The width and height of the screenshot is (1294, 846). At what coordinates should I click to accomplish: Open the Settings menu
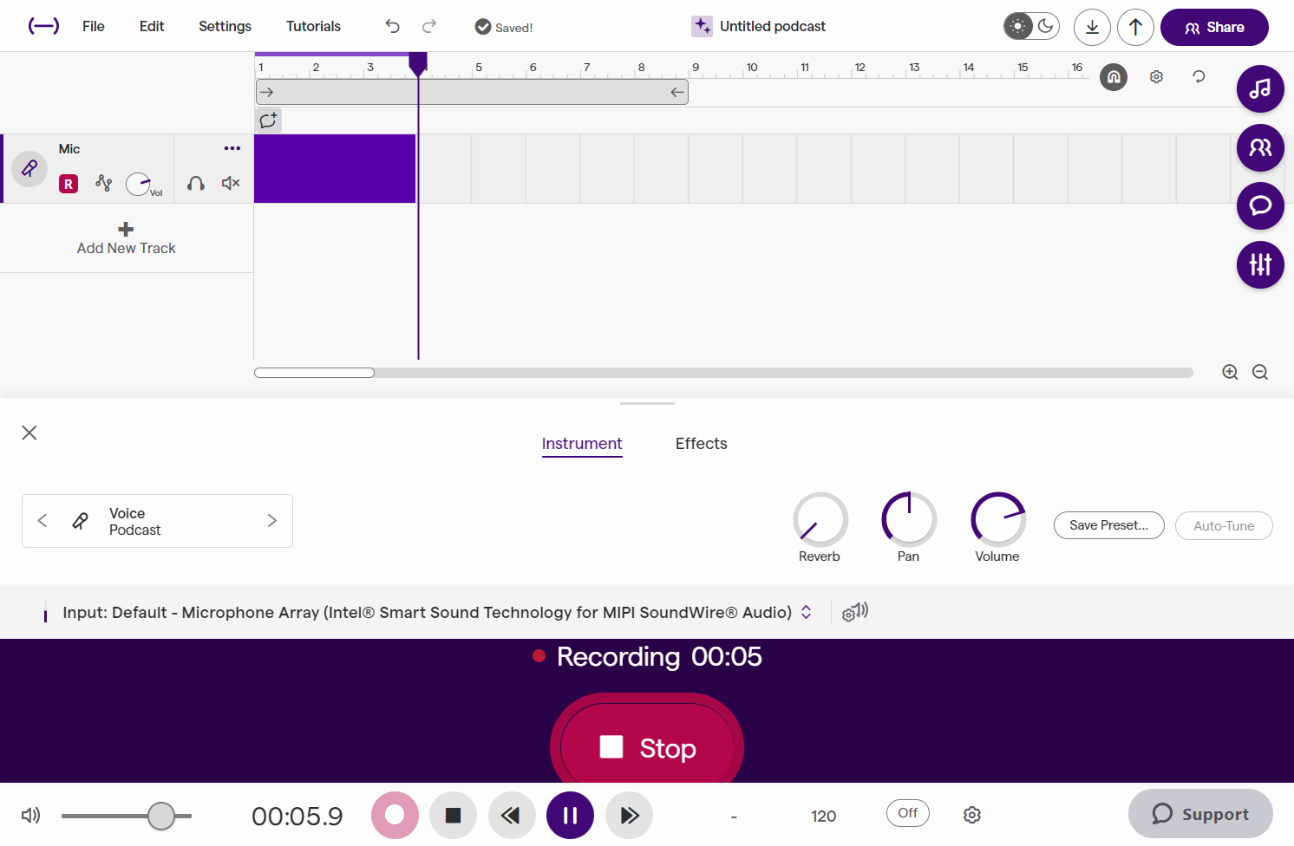(x=225, y=26)
